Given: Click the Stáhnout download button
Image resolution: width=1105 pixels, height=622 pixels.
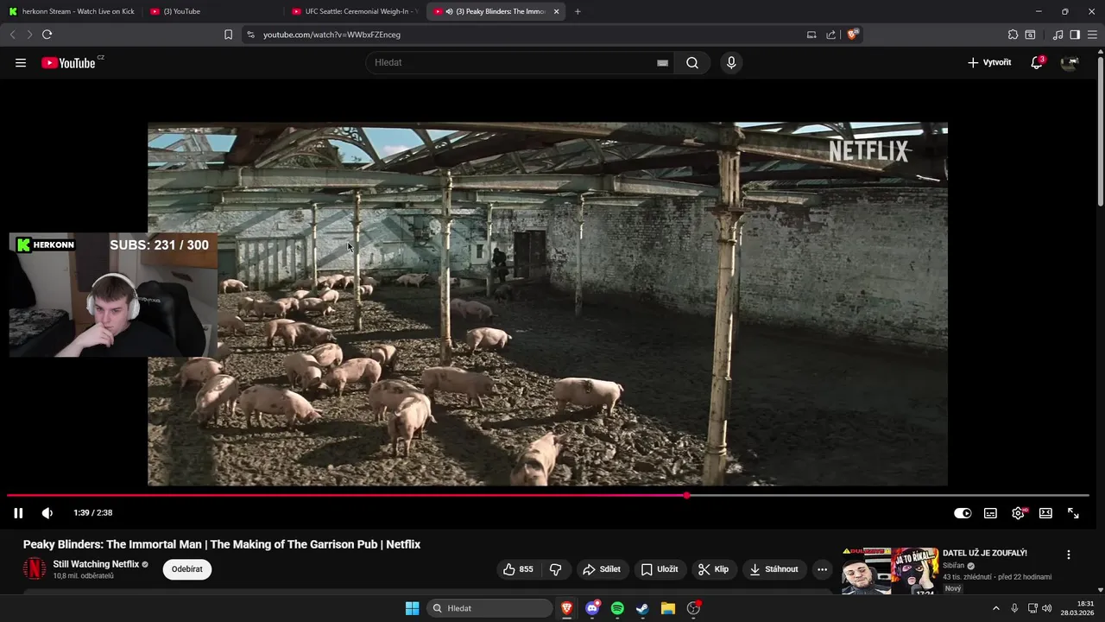Looking at the screenshot, I should [x=774, y=569].
